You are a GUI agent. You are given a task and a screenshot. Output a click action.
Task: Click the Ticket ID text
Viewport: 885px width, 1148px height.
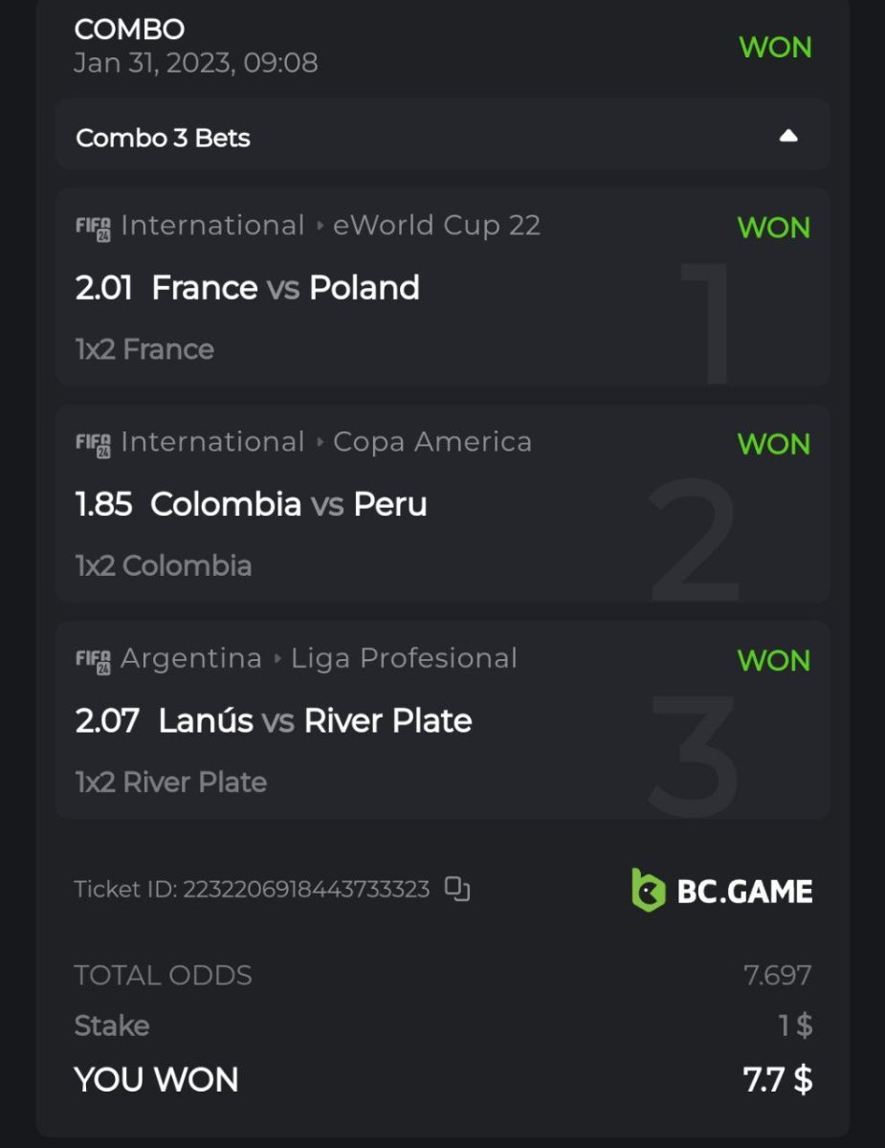click(x=252, y=890)
